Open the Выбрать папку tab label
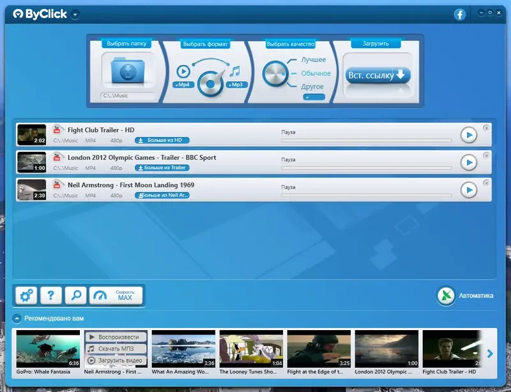511x392 pixels. (x=126, y=43)
